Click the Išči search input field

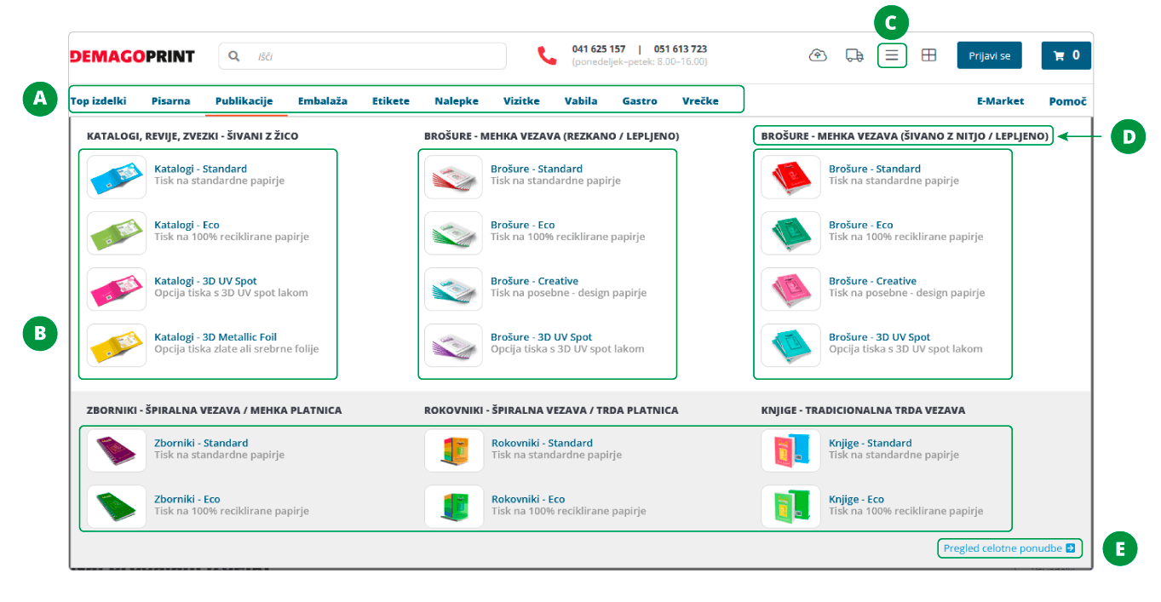click(x=375, y=56)
